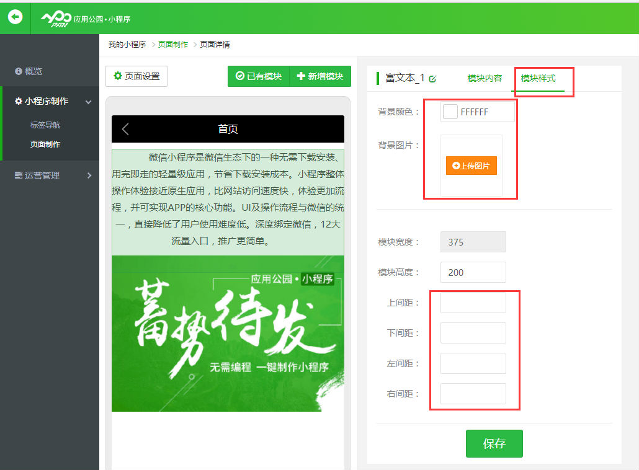
Task: Click the green back arrow icon
Action: click(15, 17)
